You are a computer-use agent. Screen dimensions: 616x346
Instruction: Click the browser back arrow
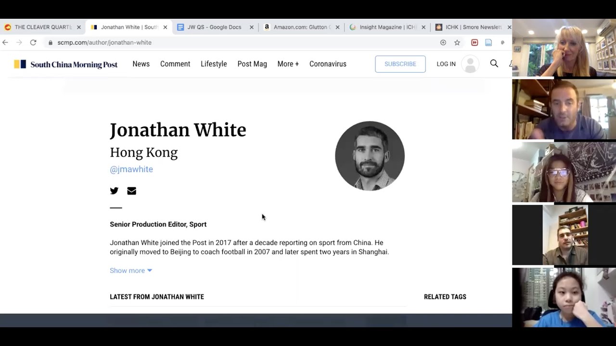(x=5, y=42)
